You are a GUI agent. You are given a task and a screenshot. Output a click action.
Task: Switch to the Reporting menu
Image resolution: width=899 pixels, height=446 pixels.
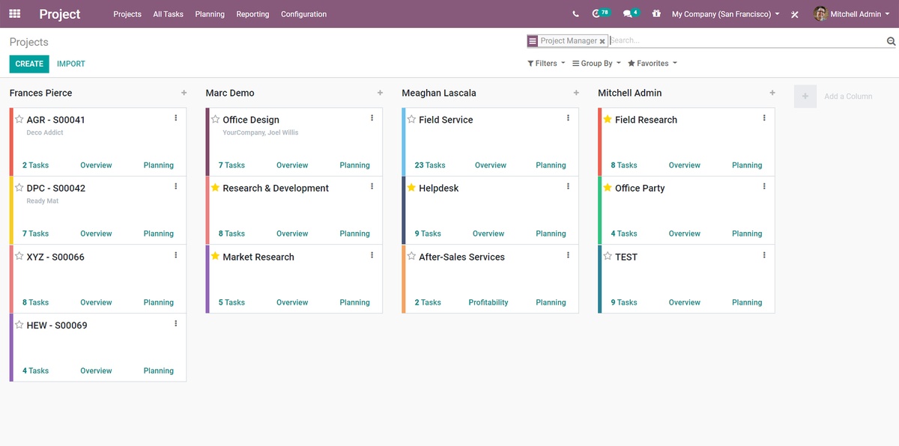click(x=252, y=13)
